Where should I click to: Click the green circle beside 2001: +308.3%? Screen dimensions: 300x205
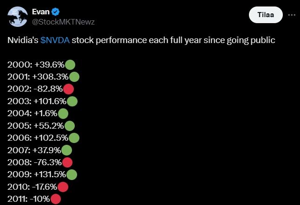[74, 77]
